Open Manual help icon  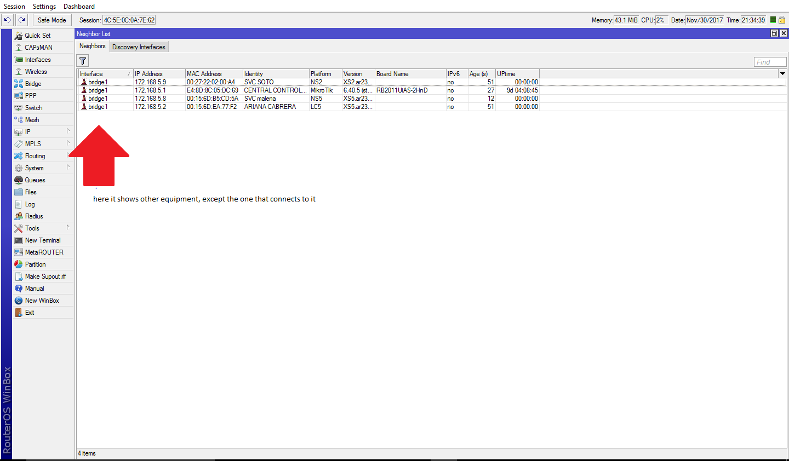[x=19, y=289]
